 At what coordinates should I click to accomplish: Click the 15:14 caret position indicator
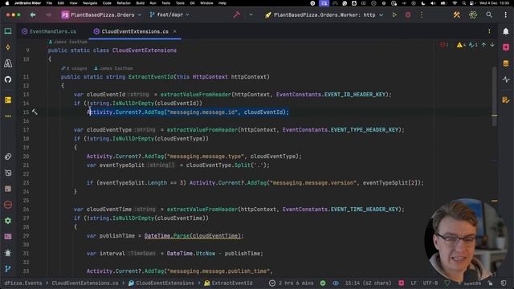pyautogui.click(x=368, y=283)
